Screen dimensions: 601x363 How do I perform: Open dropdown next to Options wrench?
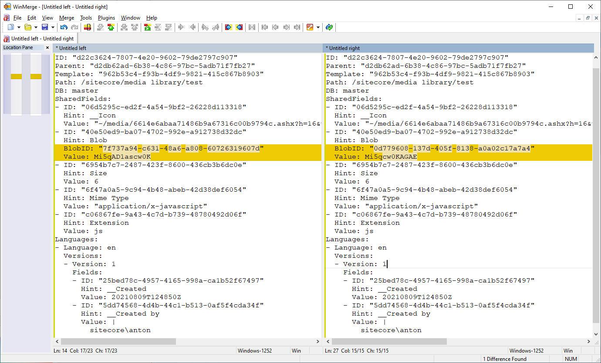pyautogui.click(x=318, y=27)
